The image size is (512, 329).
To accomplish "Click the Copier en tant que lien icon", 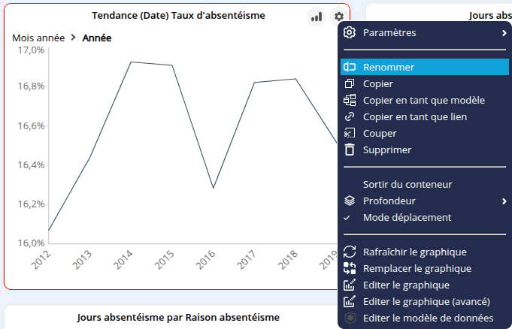I will pyautogui.click(x=349, y=116).
